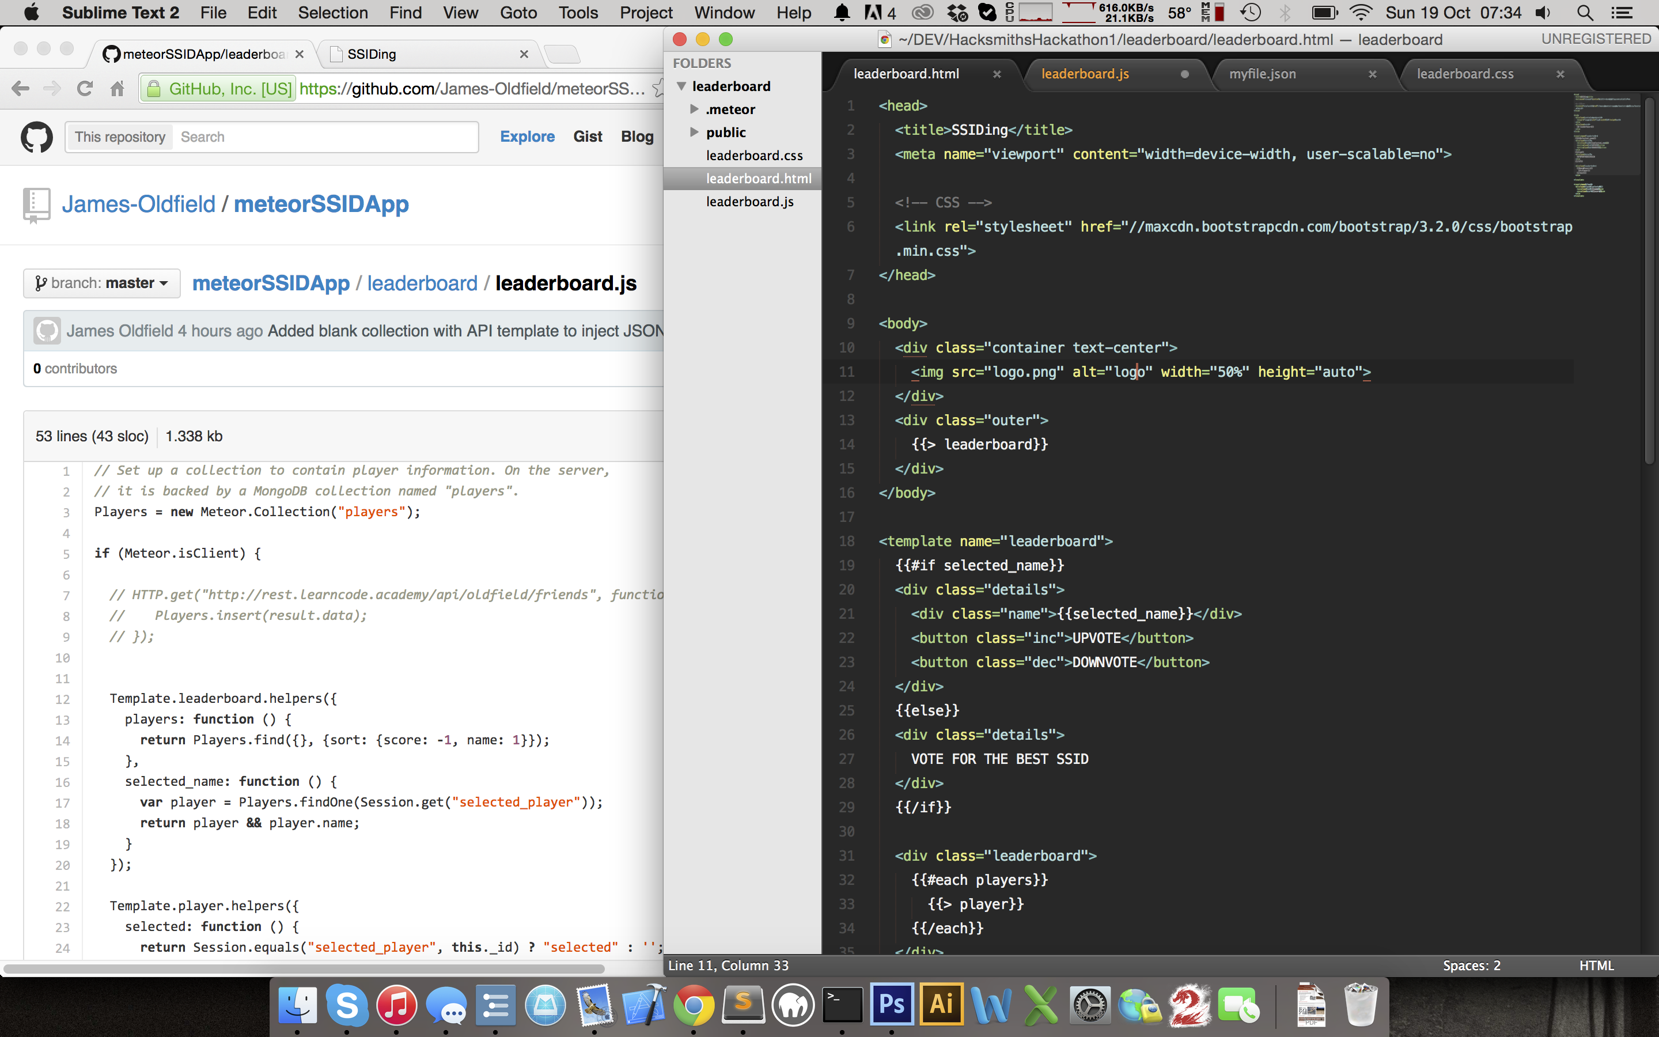
Task: Open Illustrator from the dock
Action: click(941, 1005)
